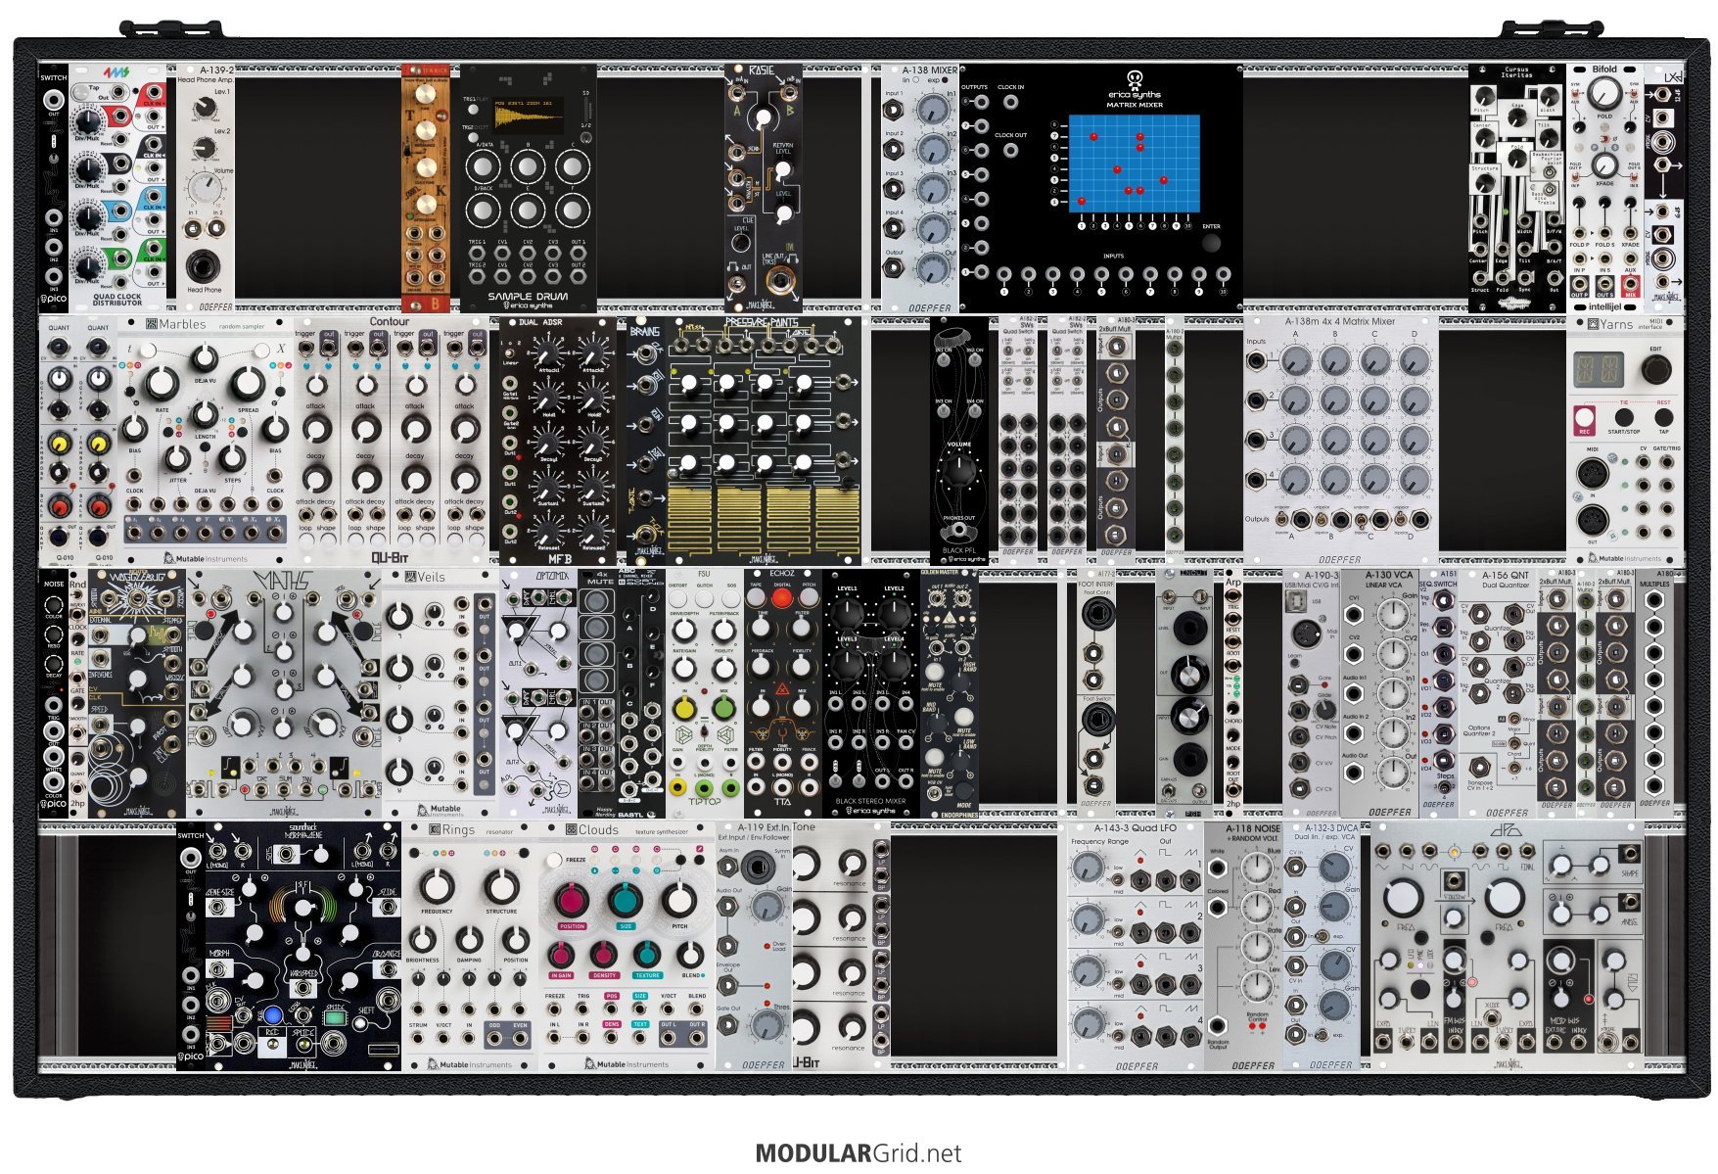Click the Head Phone jack on A-139-2
The height and width of the screenshot is (1174, 1718).
tap(204, 265)
